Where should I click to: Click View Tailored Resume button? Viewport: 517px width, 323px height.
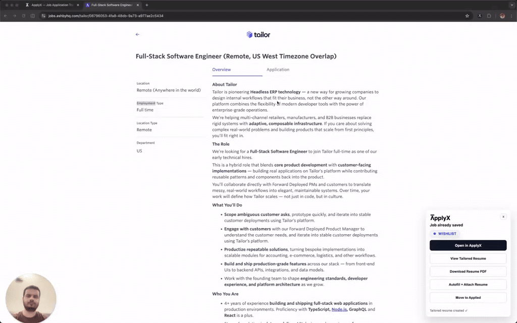coord(468,258)
